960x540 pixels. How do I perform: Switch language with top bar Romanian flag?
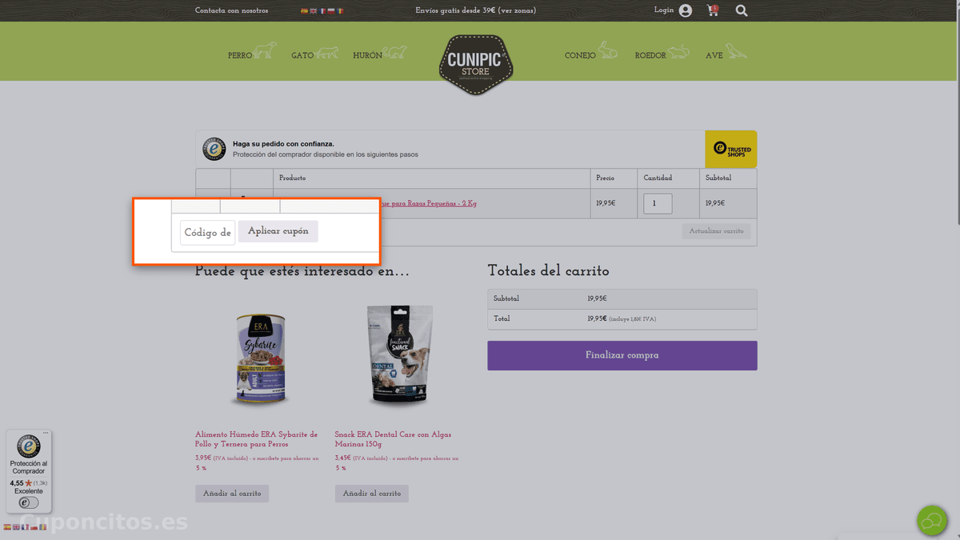pyautogui.click(x=340, y=11)
